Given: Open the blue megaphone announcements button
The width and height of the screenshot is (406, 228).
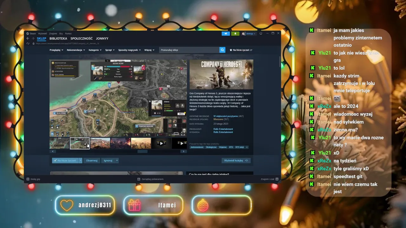Looking at the screenshot, I should [226, 34].
